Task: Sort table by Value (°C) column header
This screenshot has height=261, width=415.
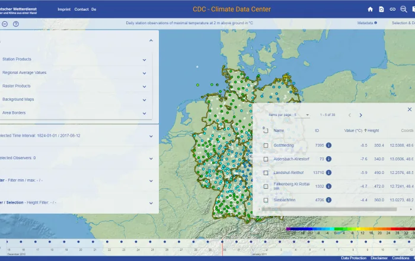Action: coord(353,130)
